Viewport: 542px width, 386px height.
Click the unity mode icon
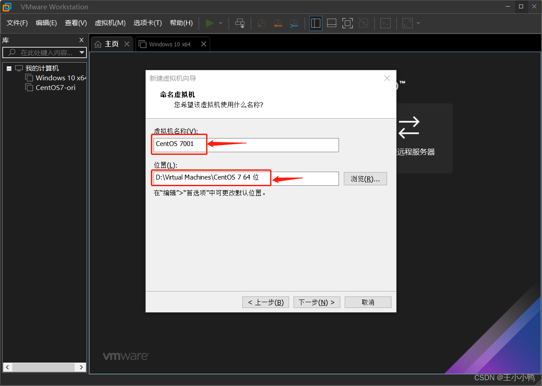(x=363, y=23)
